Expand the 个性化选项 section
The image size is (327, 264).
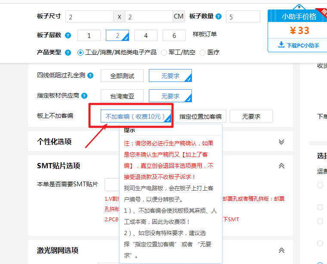281,142
